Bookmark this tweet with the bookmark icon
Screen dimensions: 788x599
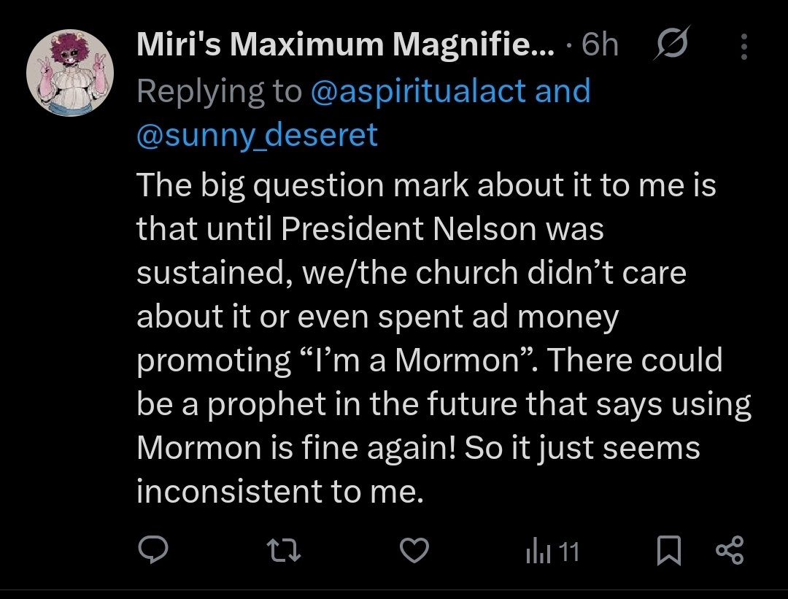coord(668,551)
